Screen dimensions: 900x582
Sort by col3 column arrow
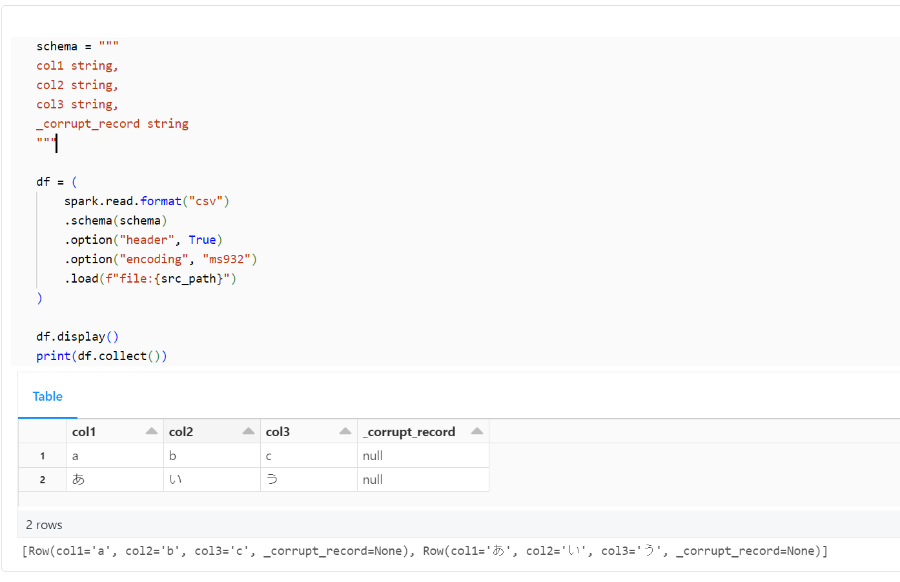pyautogui.click(x=345, y=431)
